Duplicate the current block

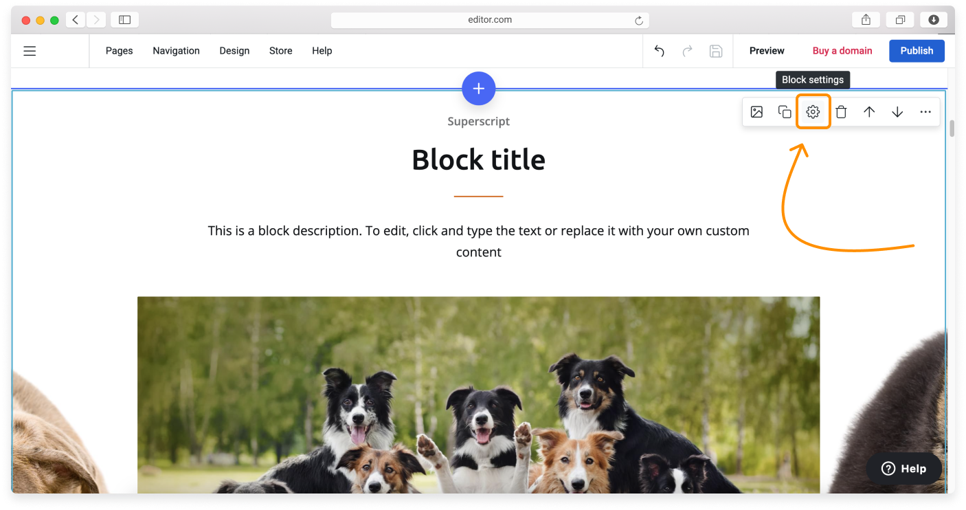click(785, 112)
